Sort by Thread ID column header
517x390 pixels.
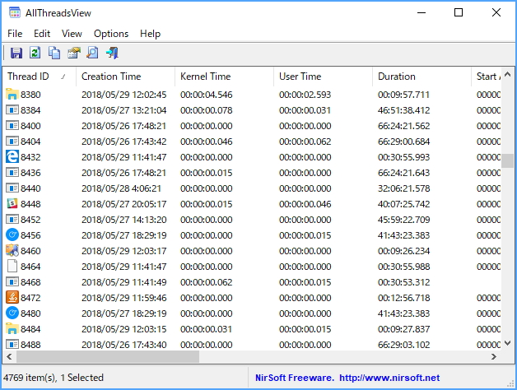point(40,77)
